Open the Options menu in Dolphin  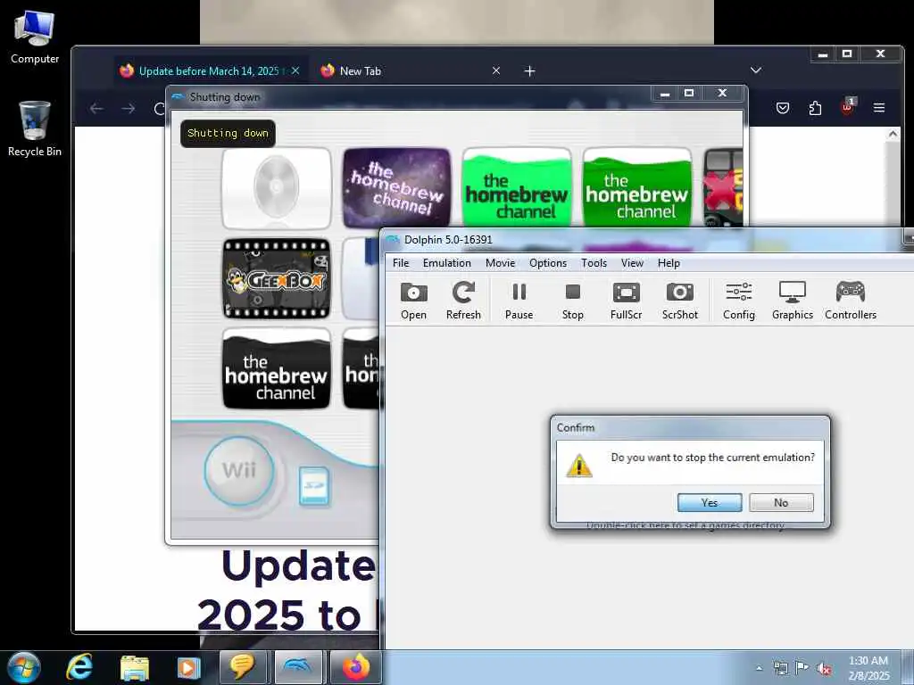(548, 263)
